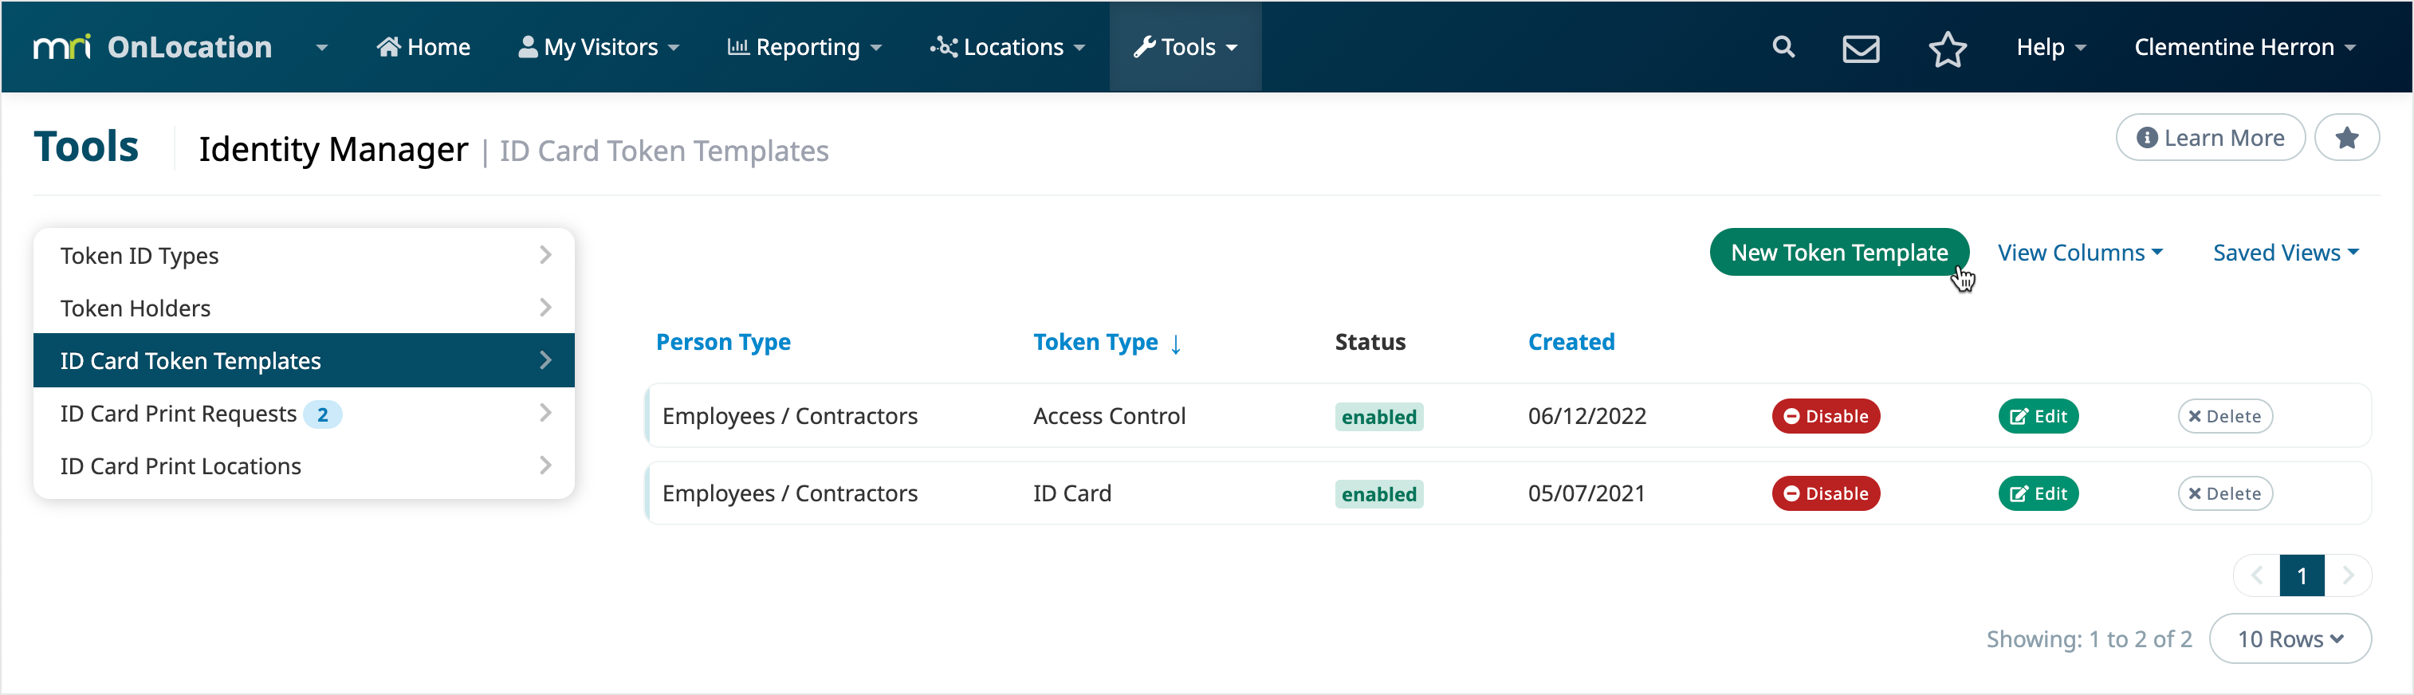Screen dimensions: 2414x695
Task: Go to previous page arrow
Action: pos(2257,575)
